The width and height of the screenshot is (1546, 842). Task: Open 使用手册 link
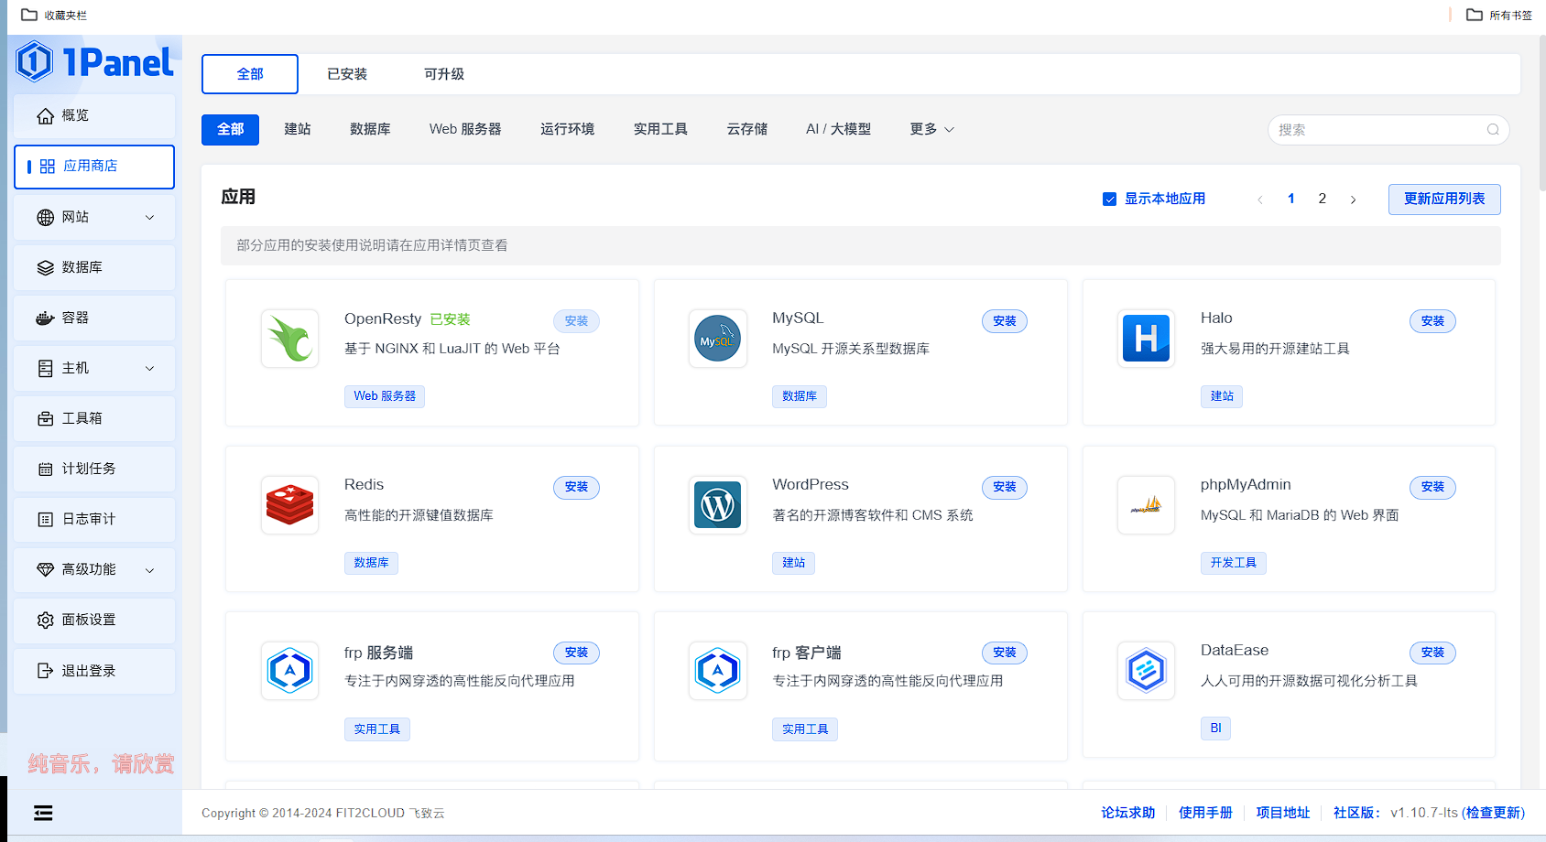pos(1205,813)
